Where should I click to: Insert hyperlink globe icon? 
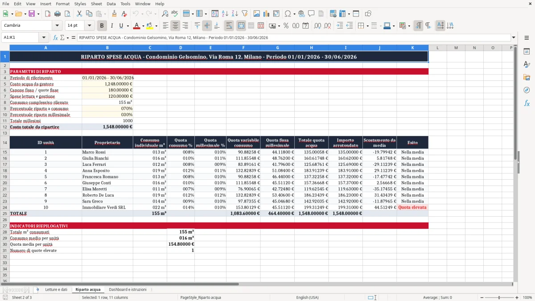tap(301, 14)
